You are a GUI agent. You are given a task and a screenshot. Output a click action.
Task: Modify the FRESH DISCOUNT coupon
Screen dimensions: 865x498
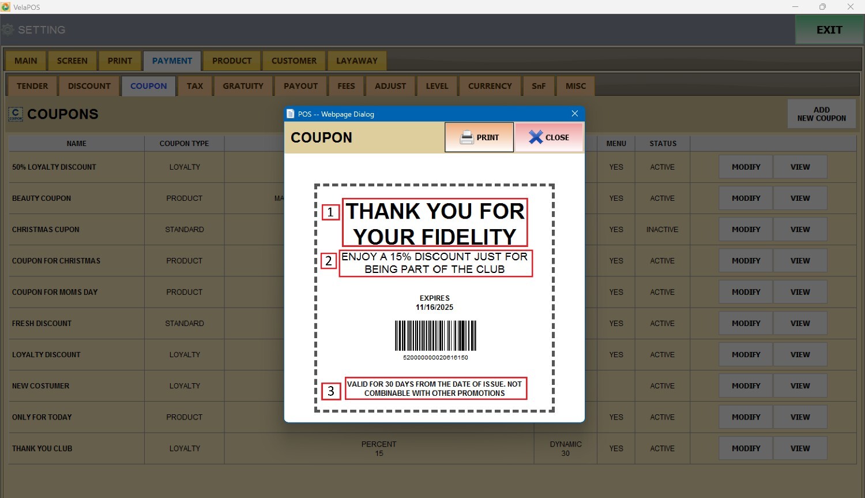pos(746,323)
